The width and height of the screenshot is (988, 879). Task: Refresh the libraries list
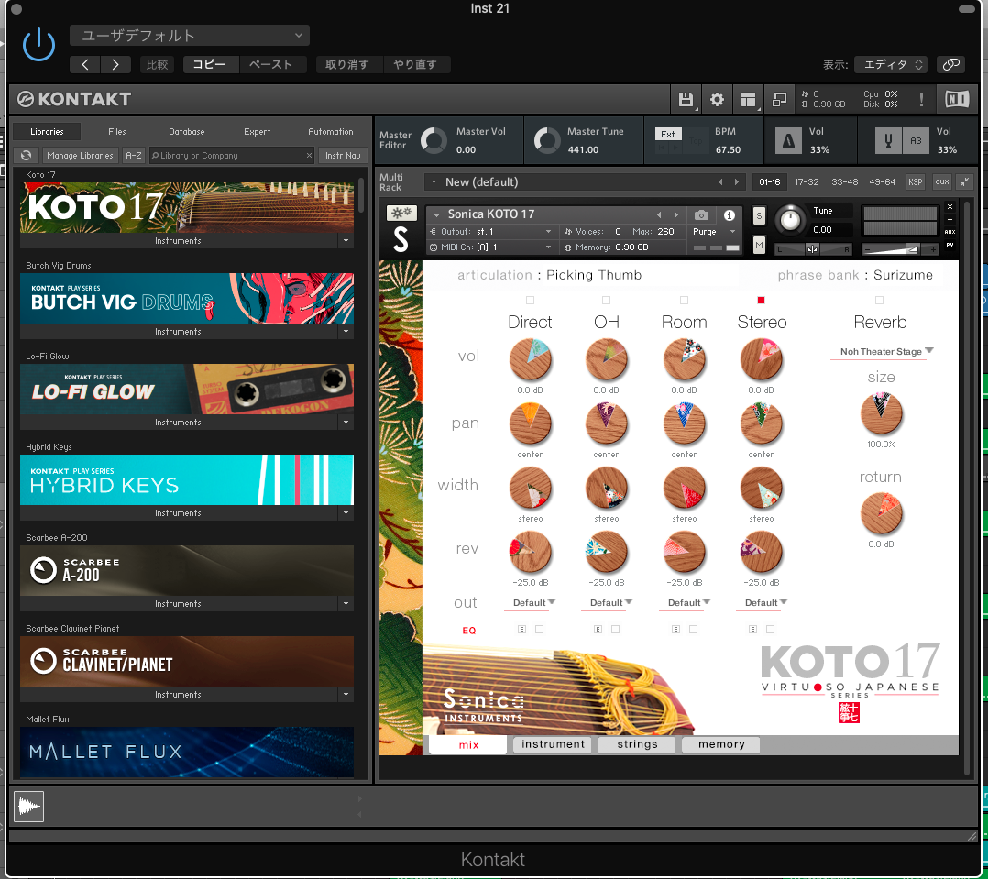26,155
